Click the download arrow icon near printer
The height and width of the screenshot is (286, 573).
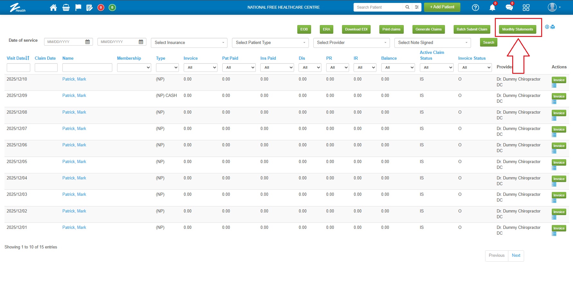click(547, 27)
